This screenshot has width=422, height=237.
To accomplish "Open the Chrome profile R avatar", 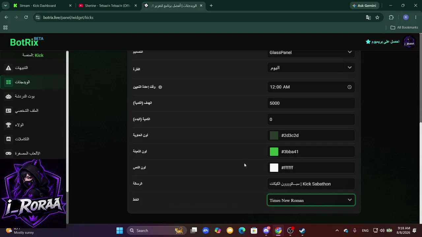I will [x=406, y=17].
